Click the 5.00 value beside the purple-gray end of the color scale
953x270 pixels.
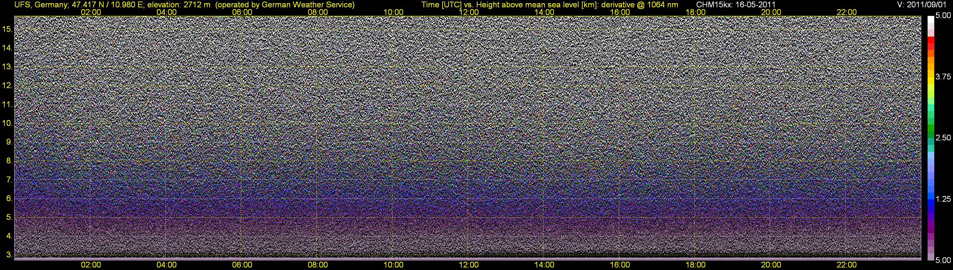coord(943,260)
